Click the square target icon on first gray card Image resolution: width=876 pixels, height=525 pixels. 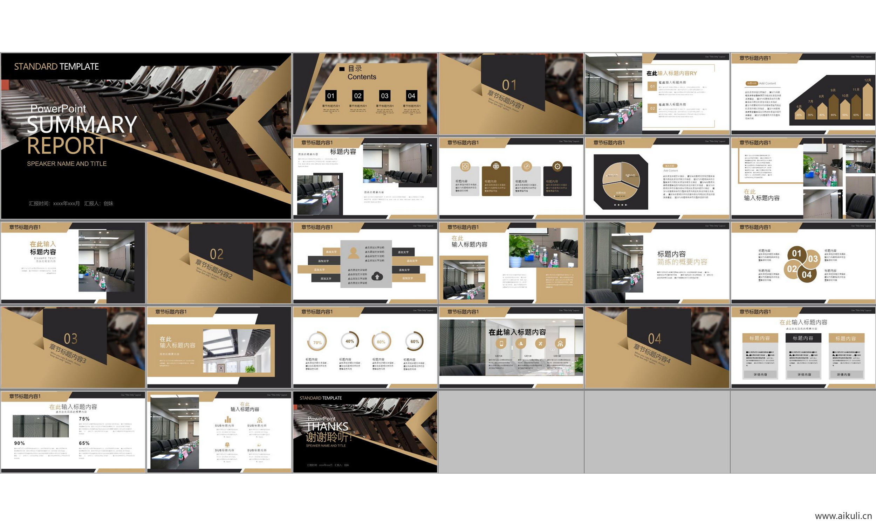pyautogui.click(x=465, y=166)
